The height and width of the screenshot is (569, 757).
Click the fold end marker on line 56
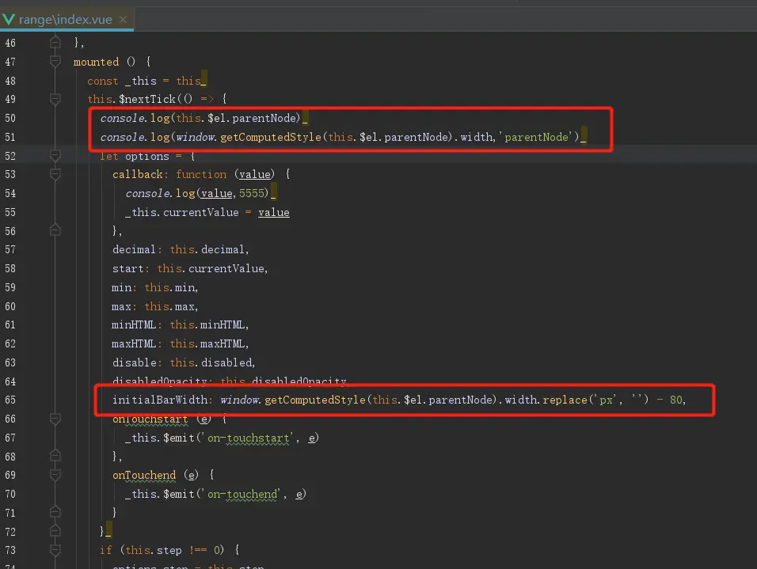(55, 231)
